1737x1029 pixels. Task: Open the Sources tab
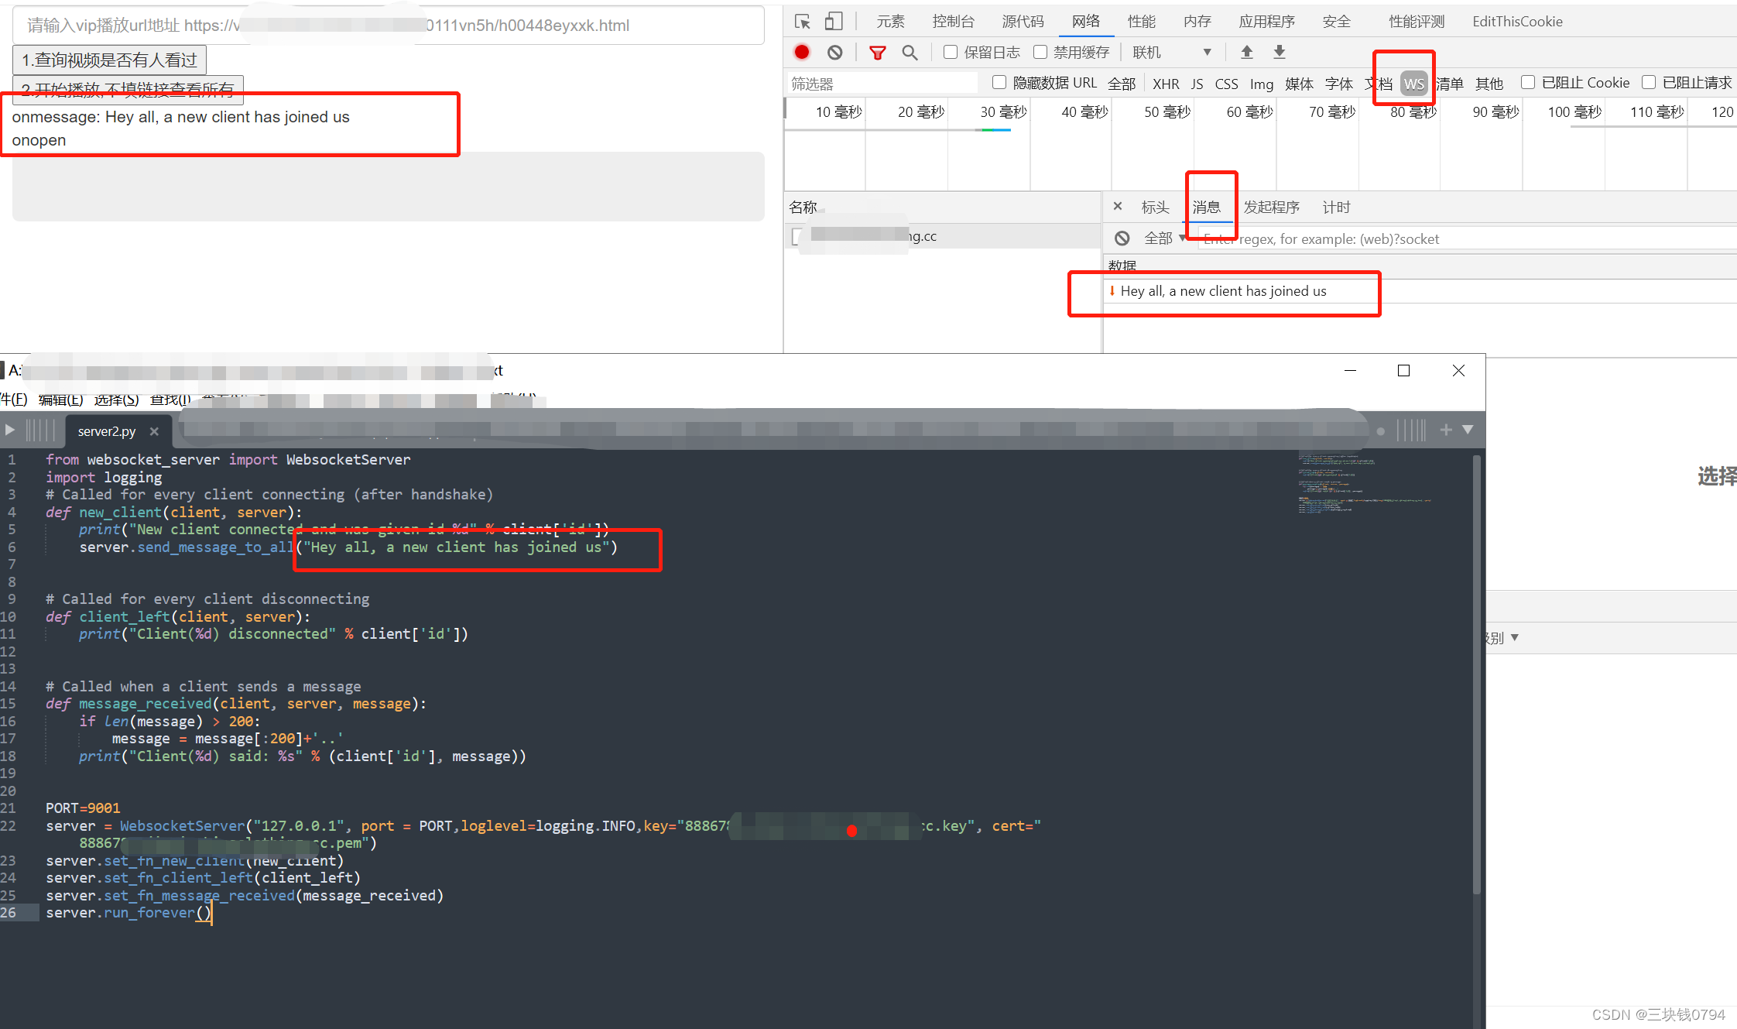[x=1023, y=22]
